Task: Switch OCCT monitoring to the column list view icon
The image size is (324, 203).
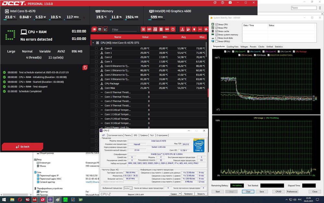Action: [94, 29]
